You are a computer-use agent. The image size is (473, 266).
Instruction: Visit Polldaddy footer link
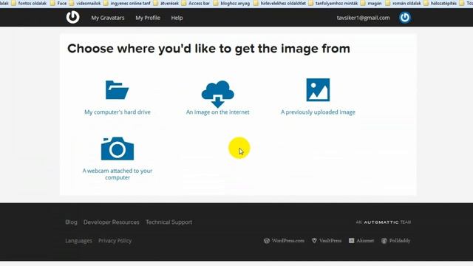point(396,241)
